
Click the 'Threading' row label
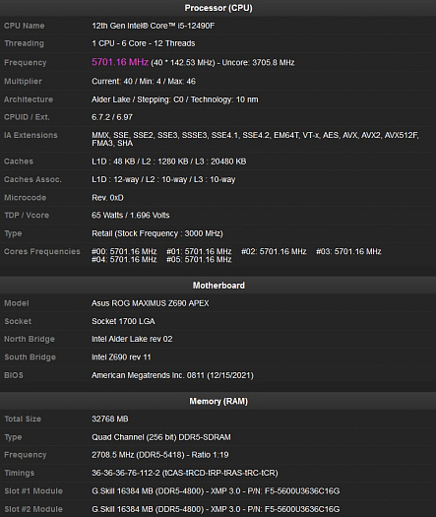coord(24,43)
